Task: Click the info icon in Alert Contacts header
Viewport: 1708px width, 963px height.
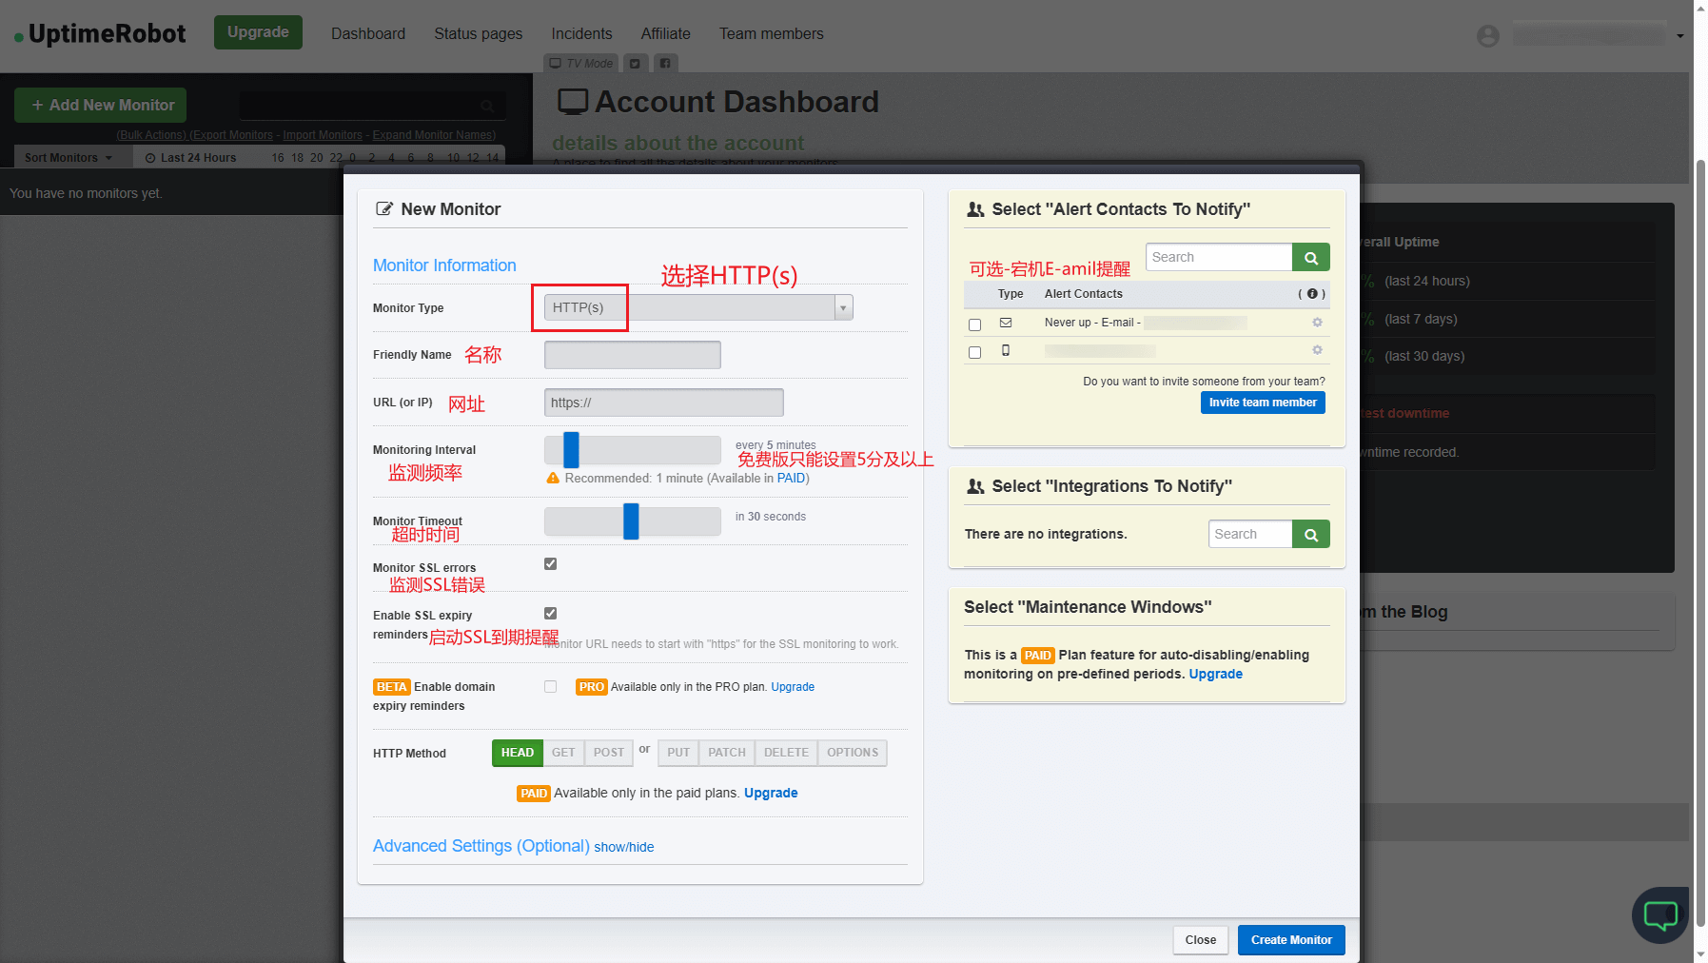Action: click(1312, 294)
